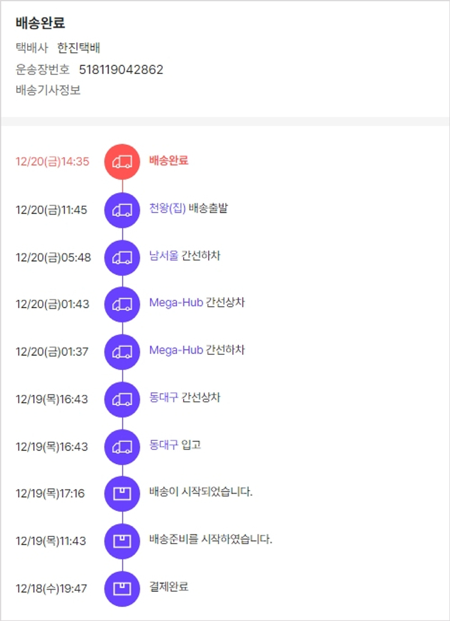Click the 12/18(수)19:47 payment timestamp
The image size is (450, 621).
tap(51, 589)
